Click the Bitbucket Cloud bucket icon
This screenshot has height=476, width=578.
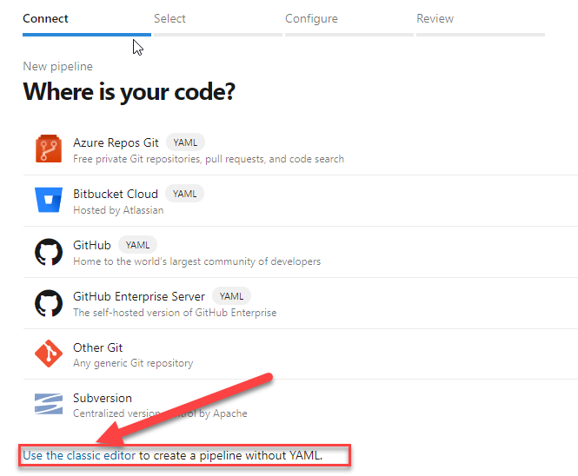point(49,200)
